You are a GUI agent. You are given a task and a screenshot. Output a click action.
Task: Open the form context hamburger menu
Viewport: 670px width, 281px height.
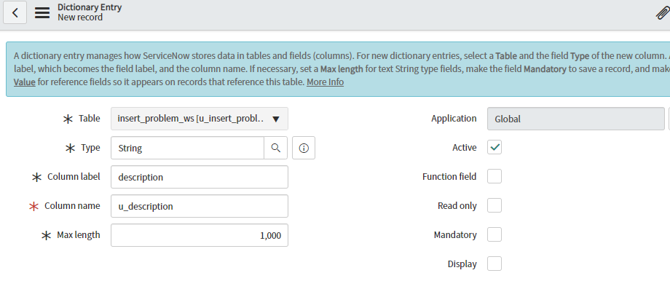click(42, 13)
